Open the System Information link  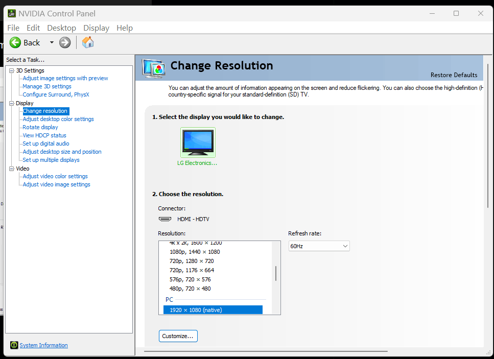43,345
